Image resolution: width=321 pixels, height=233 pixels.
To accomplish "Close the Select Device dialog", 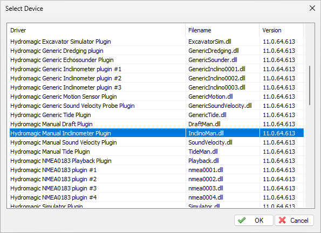I will coord(312,8).
